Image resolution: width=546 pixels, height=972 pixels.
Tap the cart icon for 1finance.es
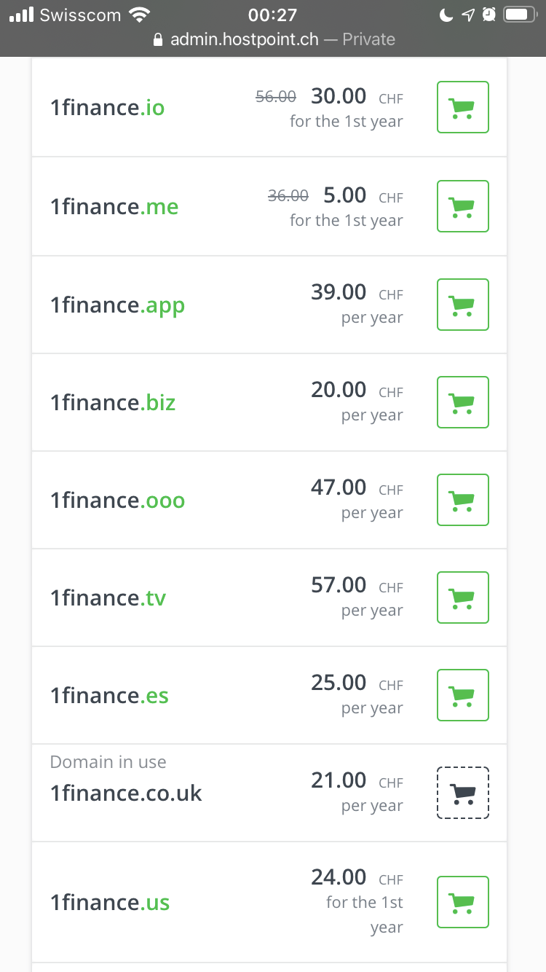(462, 694)
